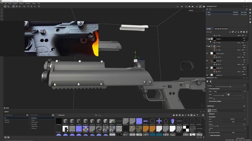Click the first icon in the top toolbar
Screen dimensions: 252x141
5,6
